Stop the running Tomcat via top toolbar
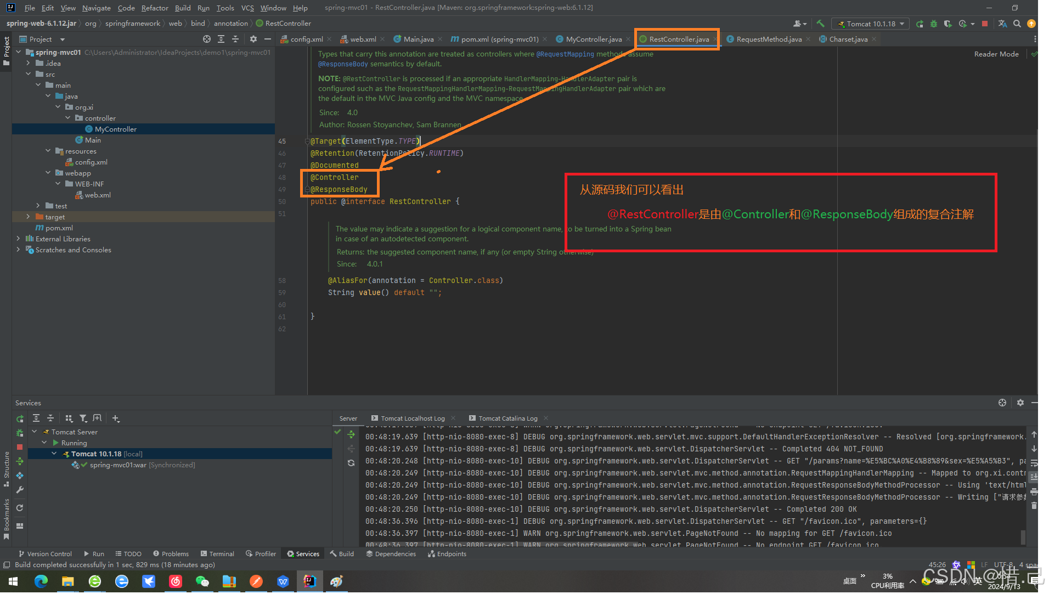The image size is (1049, 594). coord(985,24)
